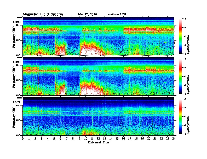The height and width of the screenshot is (159, 207).
Task: Click the hour 7 tick label on the time axis
Action: pyautogui.click(x=67, y=139)
